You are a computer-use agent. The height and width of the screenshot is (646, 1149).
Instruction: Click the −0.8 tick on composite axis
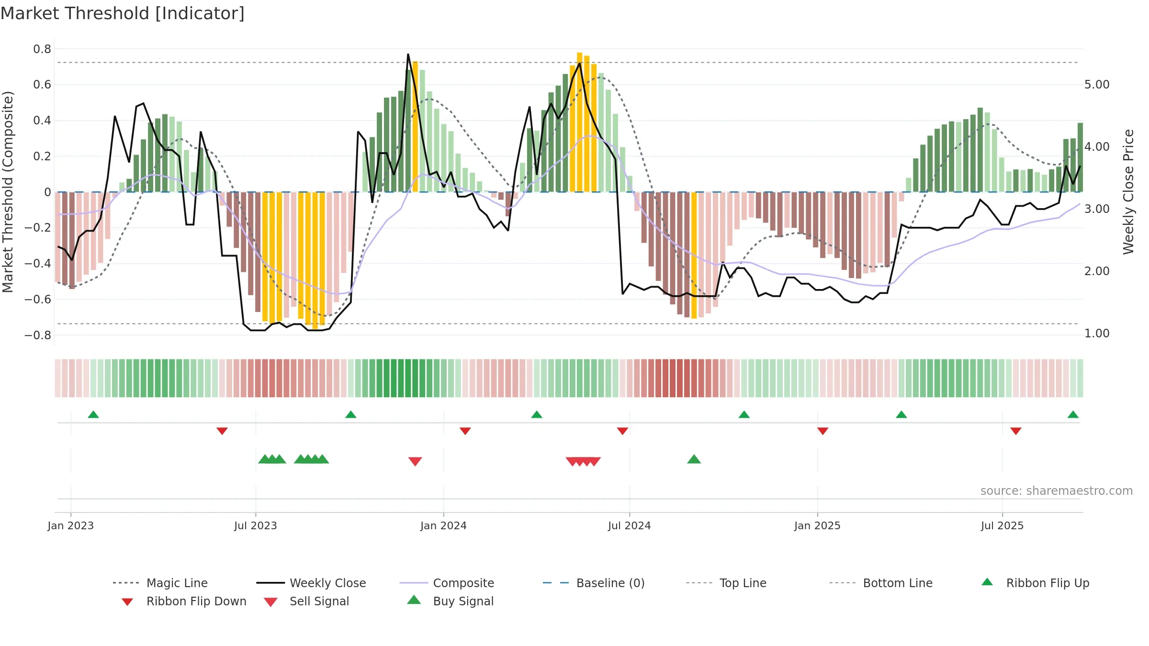38,335
